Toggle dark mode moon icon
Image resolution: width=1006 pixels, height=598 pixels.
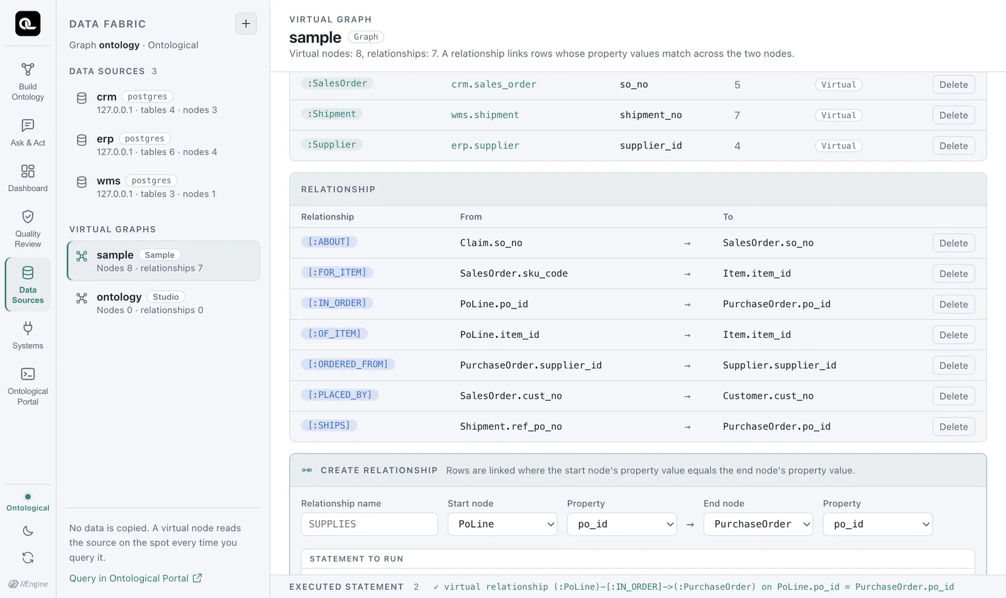click(x=28, y=531)
